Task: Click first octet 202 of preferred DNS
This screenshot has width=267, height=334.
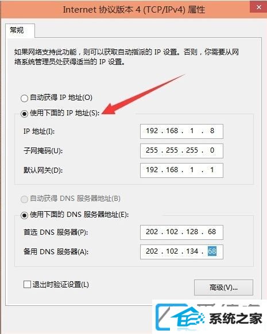Action: pyautogui.click(x=152, y=231)
